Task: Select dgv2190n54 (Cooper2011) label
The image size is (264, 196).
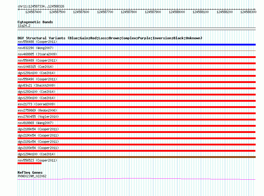Action: pos(38,135)
